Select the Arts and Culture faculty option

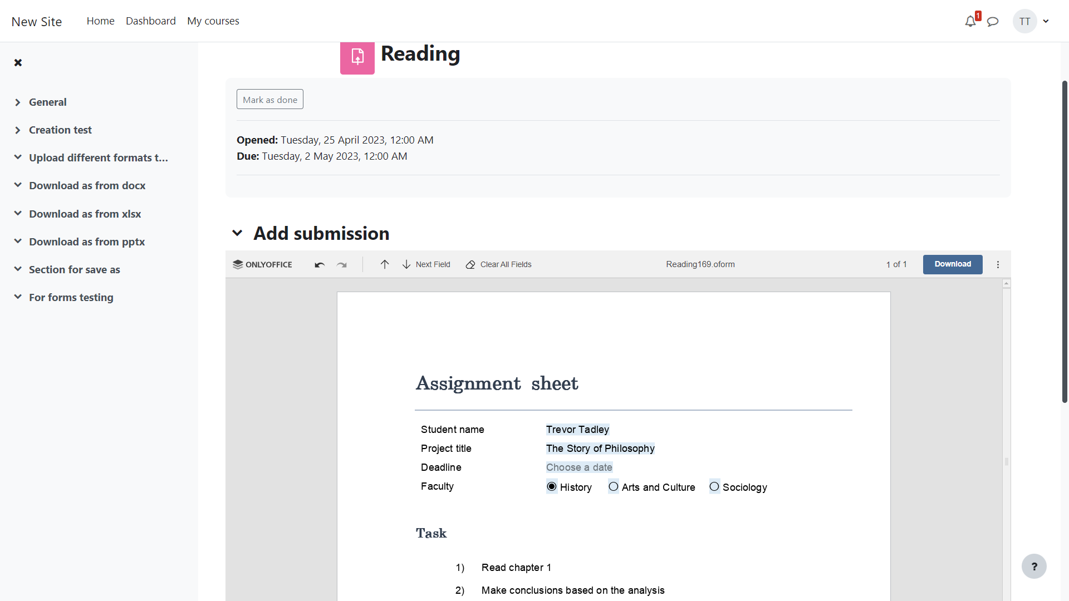click(614, 486)
